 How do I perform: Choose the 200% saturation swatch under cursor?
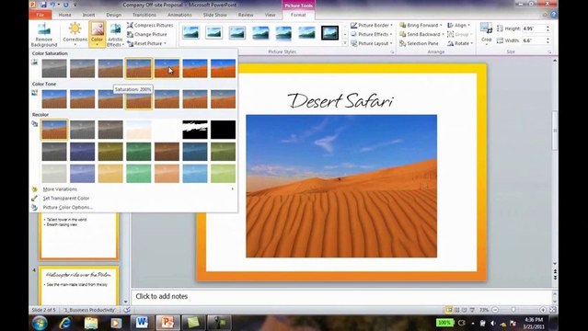(167, 68)
